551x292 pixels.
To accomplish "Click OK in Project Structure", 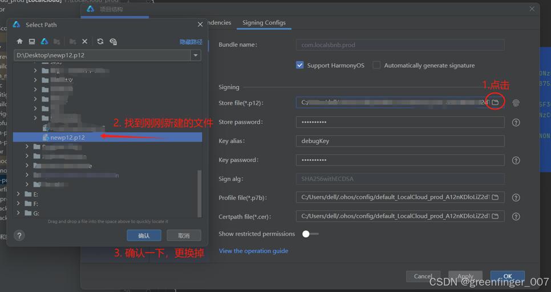I will [x=508, y=276].
